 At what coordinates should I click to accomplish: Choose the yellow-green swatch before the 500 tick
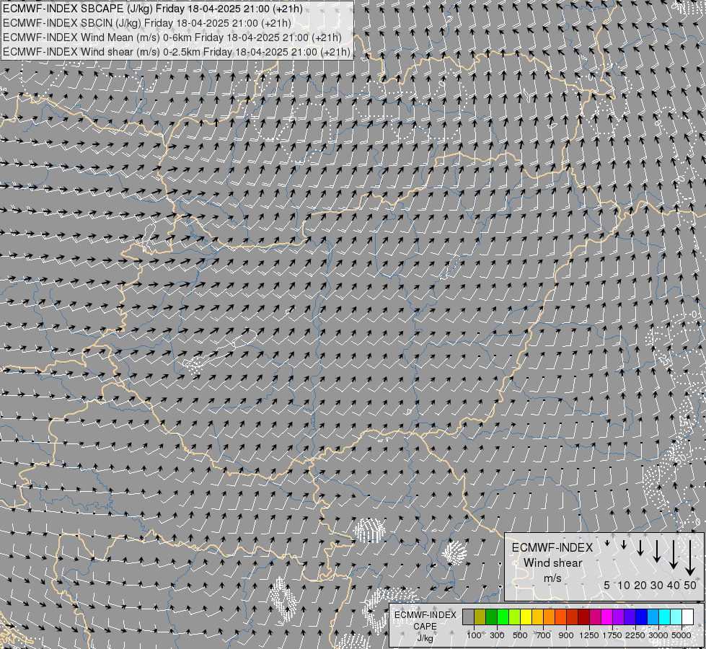point(515,617)
